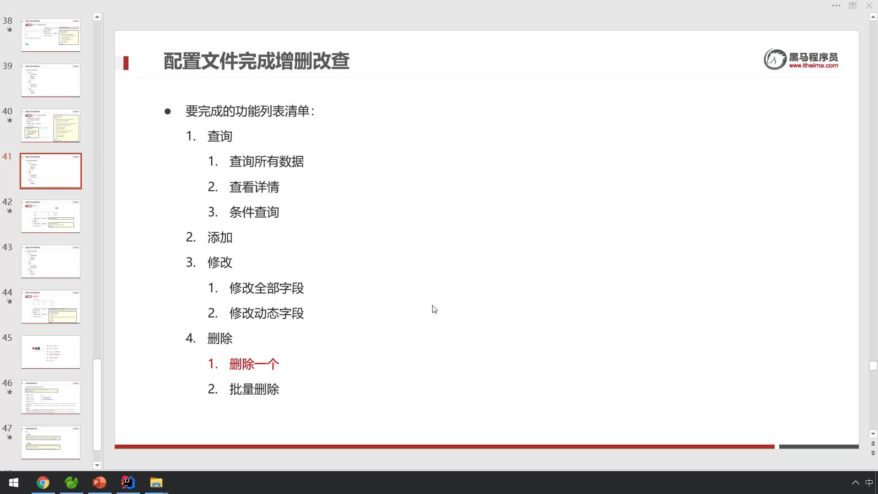
Task: Select slide 39 thumbnail
Action: [x=51, y=80]
